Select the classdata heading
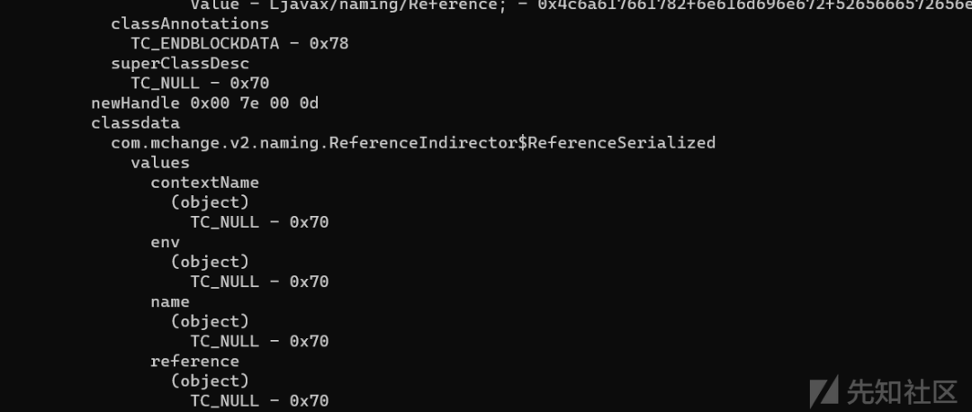This screenshot has width=972, height=412. (x=135, y=123)
